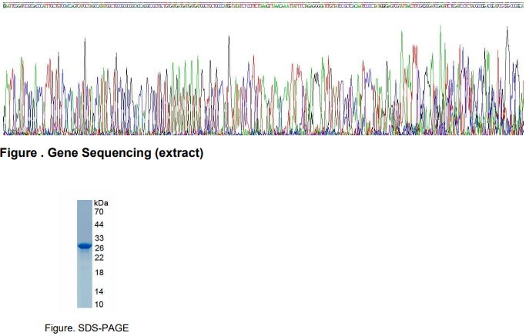Click the Gene Sequencing figure caption

click(102, 153)
